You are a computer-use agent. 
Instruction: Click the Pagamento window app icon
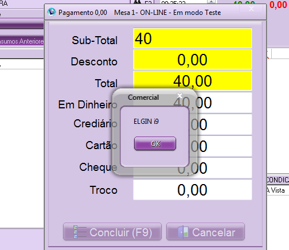[x=52, y=13]
